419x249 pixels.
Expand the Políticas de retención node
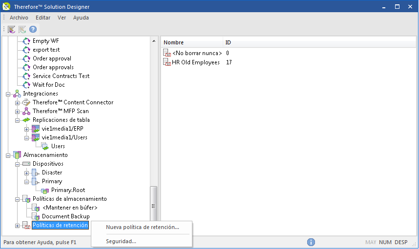tap(17, 226)
